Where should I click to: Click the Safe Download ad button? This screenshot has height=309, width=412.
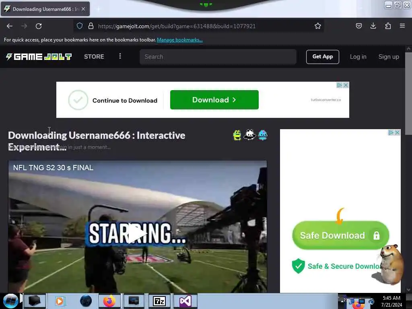coord(340,235)
